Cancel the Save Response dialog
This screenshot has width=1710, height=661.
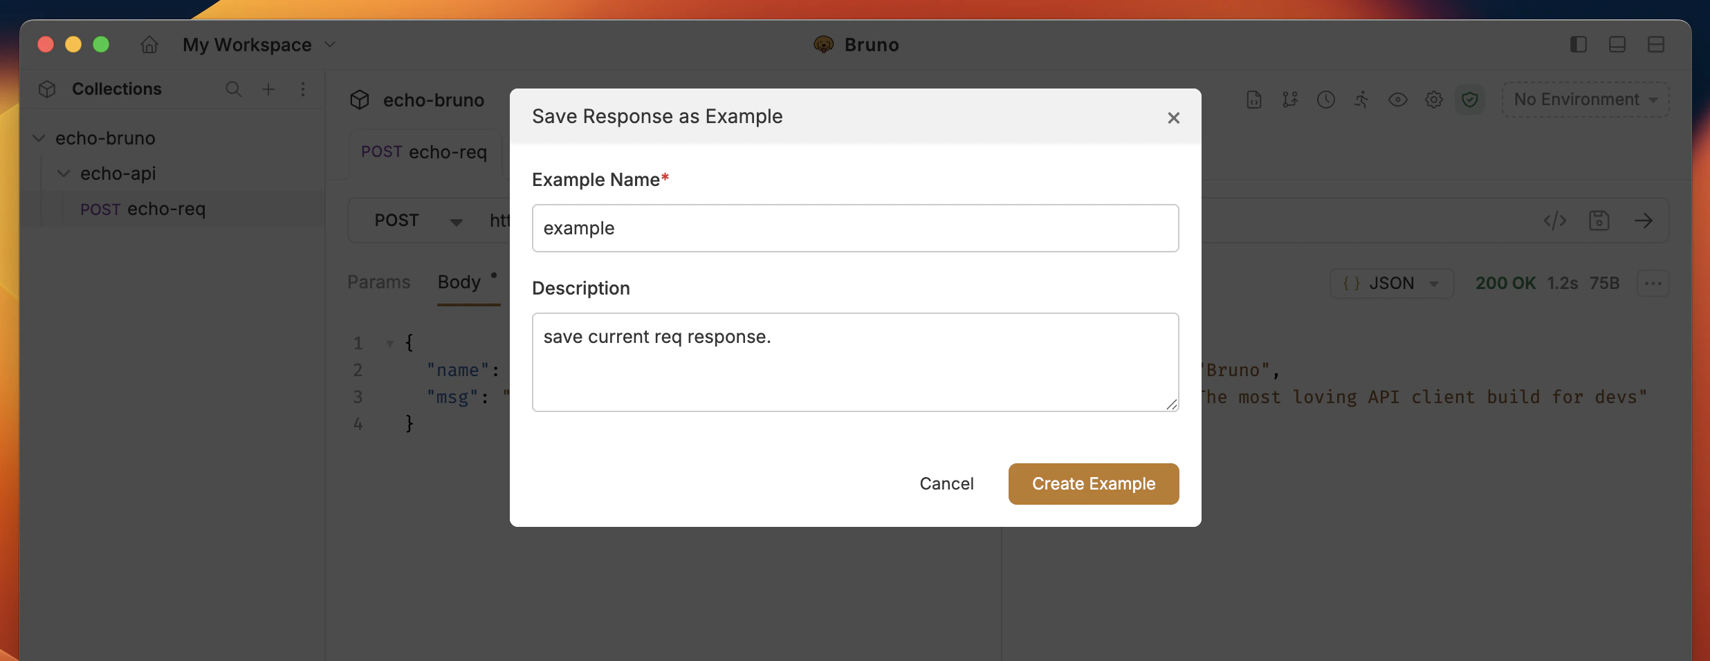(946, 483)
